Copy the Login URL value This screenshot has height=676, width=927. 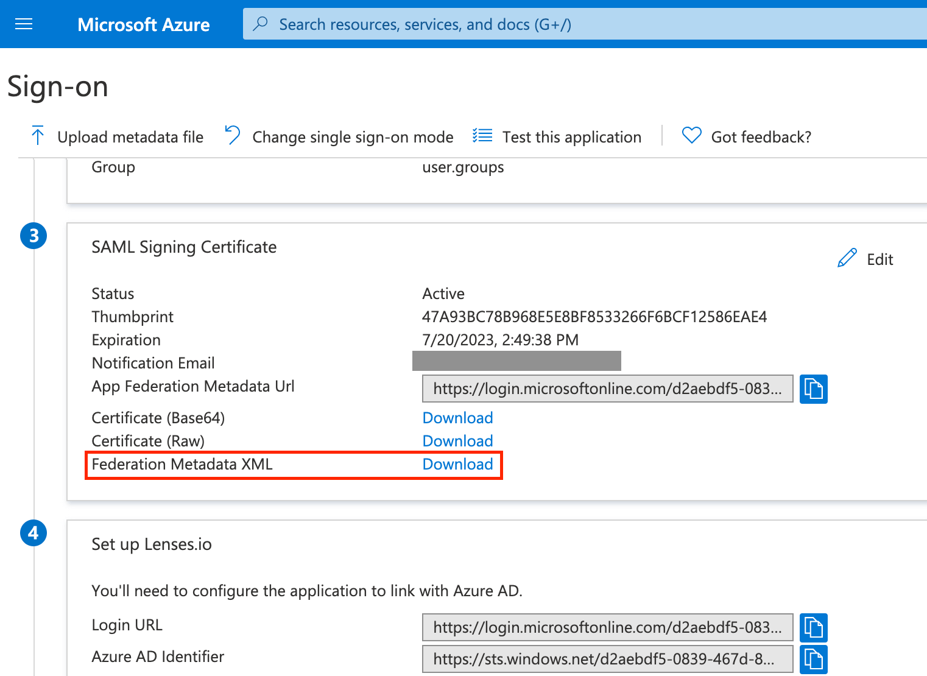(814, 627)
